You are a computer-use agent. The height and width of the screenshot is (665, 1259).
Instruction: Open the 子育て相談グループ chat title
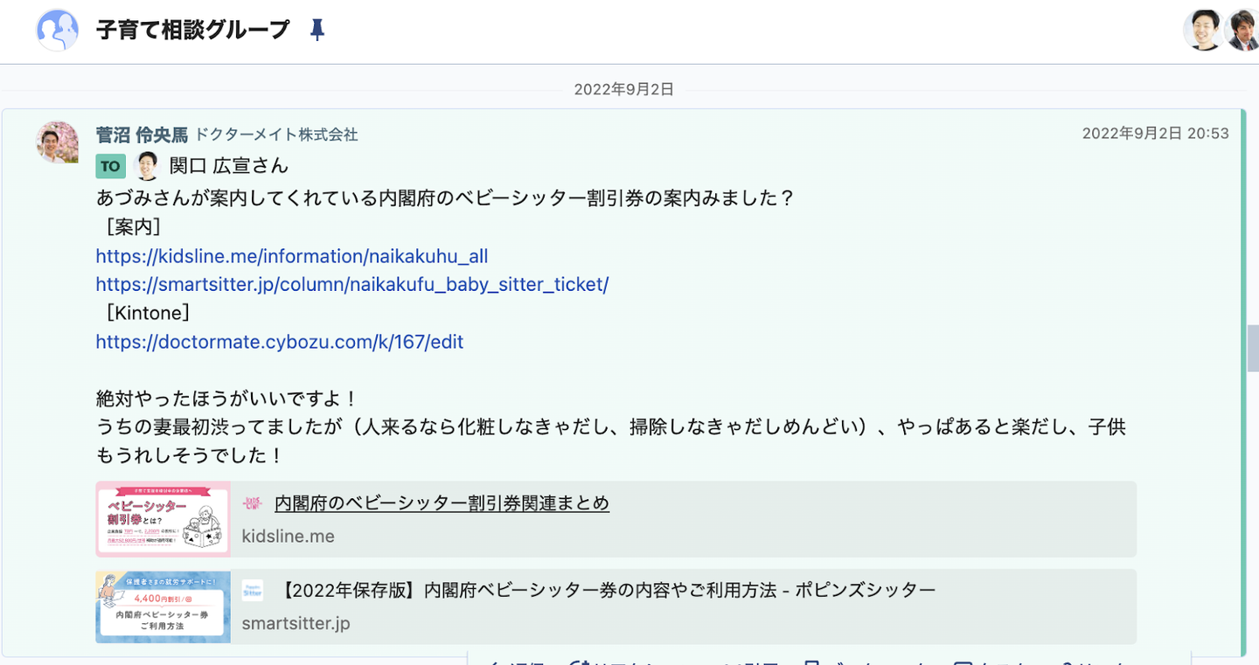coord(192,31)
